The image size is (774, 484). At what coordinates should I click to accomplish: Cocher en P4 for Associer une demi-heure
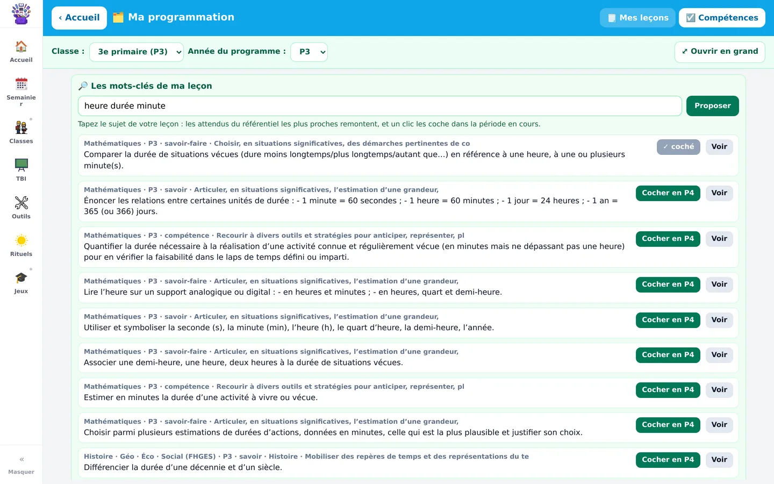[668, 355]
